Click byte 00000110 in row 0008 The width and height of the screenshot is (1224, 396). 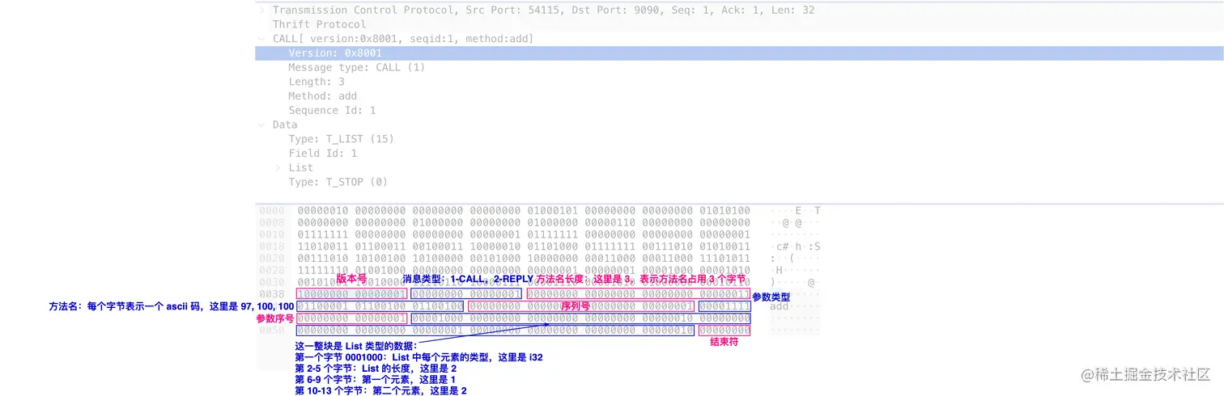(x=610, y=222)
